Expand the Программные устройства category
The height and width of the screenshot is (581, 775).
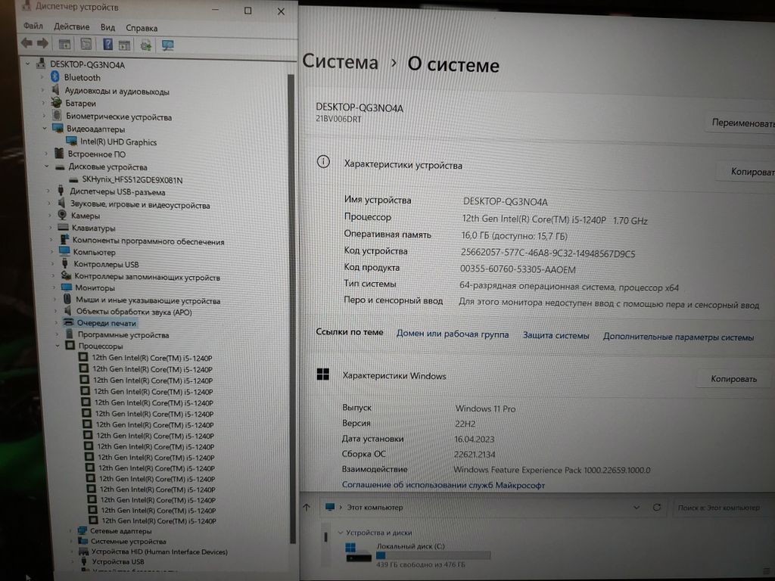(56, 334)
